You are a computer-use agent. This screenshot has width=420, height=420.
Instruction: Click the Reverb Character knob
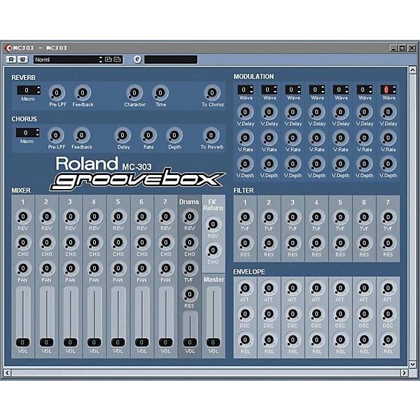[x=134, y=93]
